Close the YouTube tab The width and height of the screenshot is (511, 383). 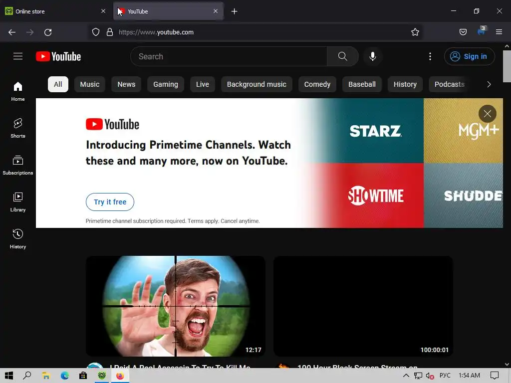tap(216, 11)
